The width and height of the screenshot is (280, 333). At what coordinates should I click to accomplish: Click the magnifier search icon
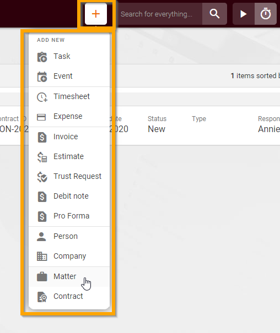tap(214, 14)
